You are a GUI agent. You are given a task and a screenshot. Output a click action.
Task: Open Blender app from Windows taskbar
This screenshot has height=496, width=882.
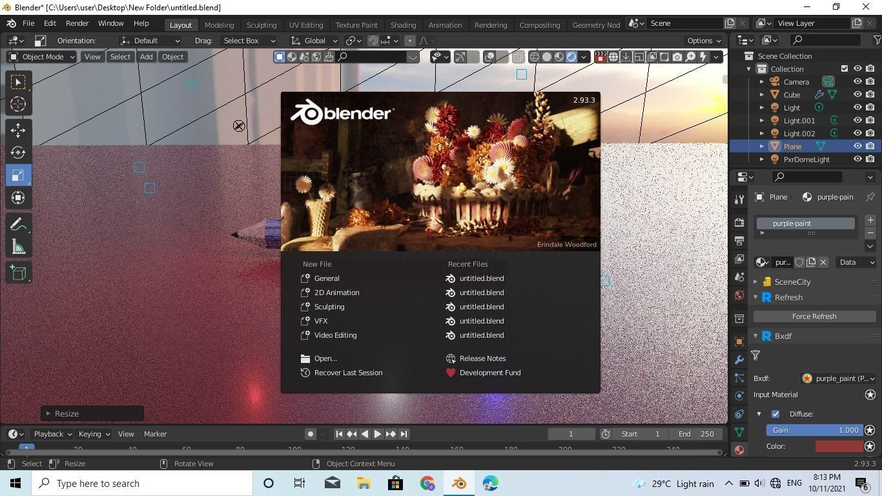pos(459,483)
